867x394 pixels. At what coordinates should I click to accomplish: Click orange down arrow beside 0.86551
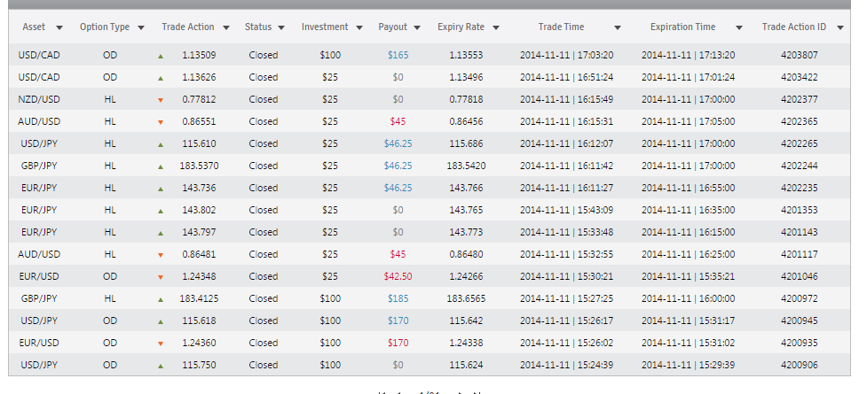coord(161,122)
